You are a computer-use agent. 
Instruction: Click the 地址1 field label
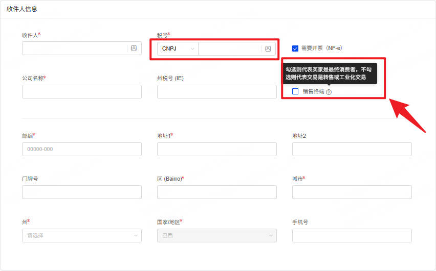coord(165,136)
